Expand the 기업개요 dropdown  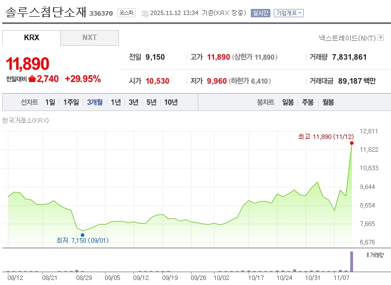click(289, 13)
